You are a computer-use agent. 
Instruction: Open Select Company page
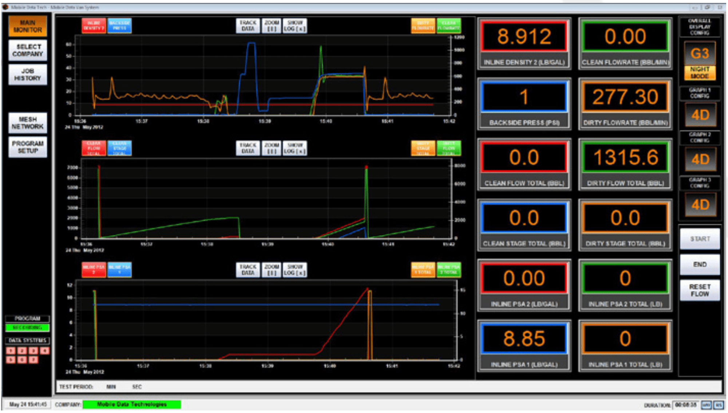click(28, 50)
